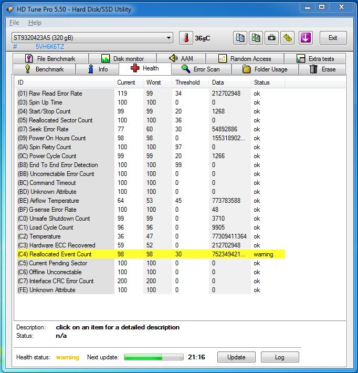Open the drive selection dropdown
The image size is (358, 373).
click(92, 38)
